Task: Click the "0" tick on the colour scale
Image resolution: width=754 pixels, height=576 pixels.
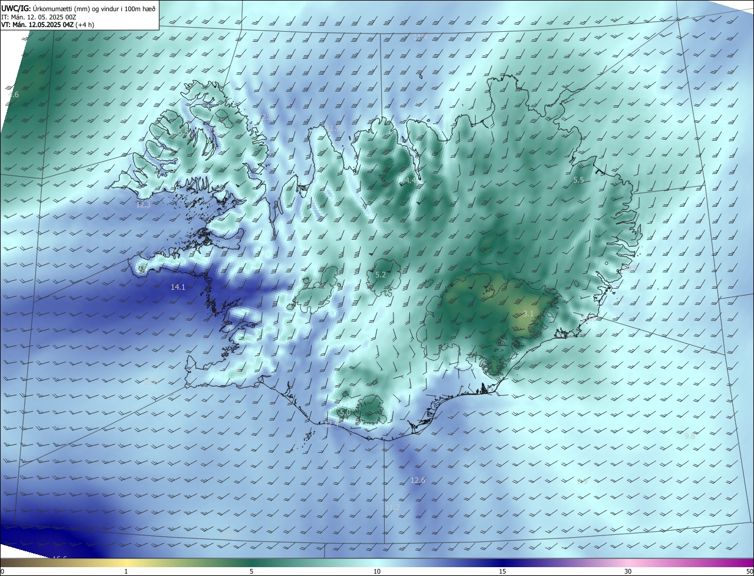Action: 2,571
